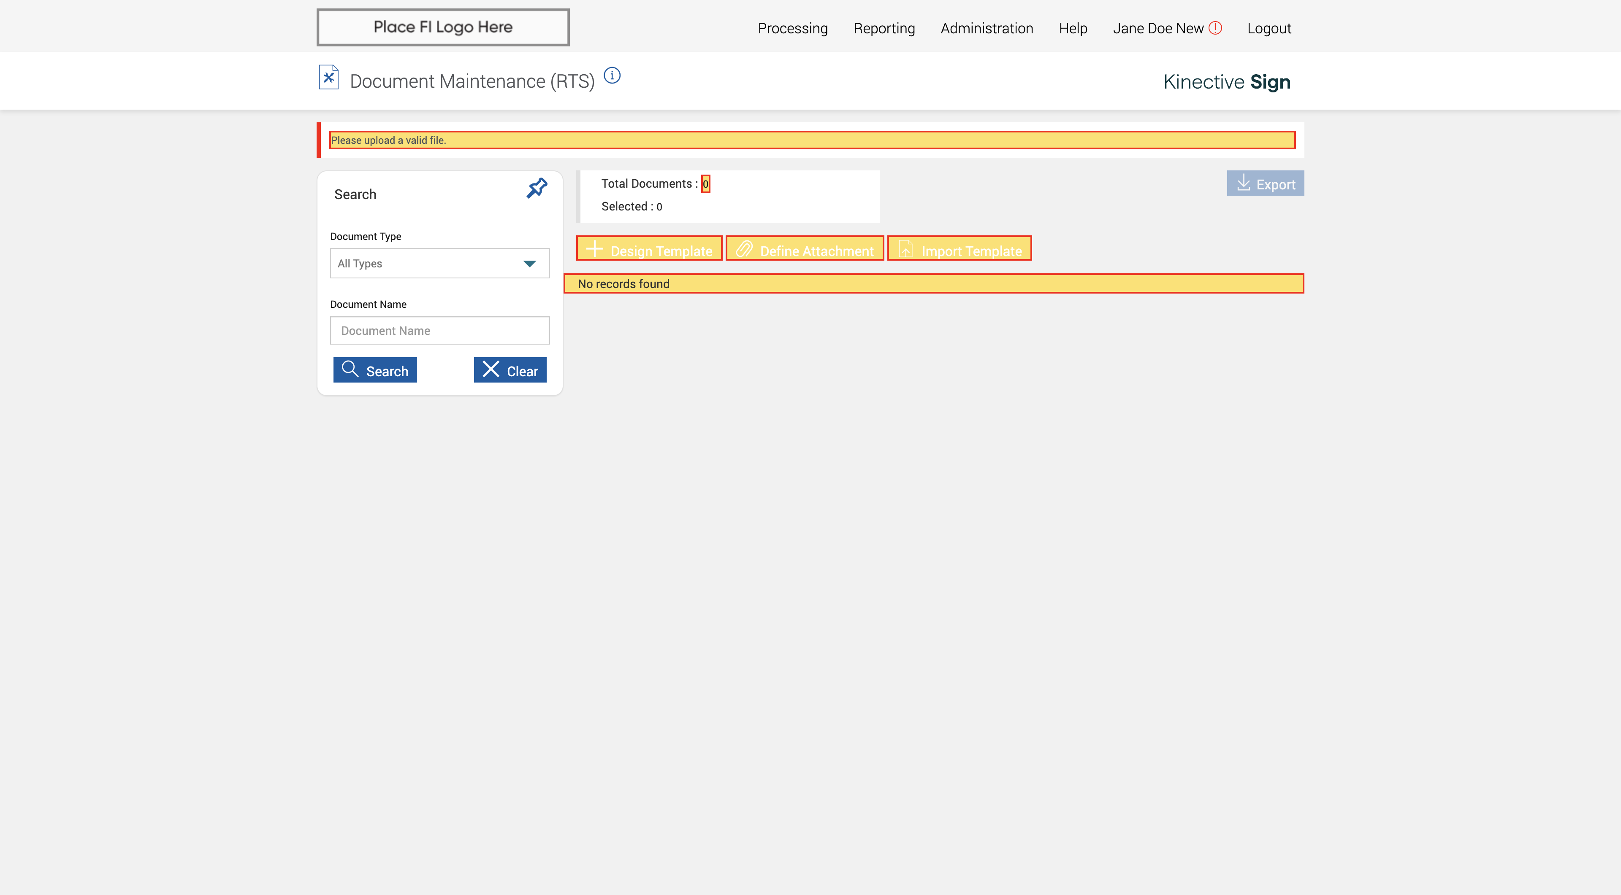Click the info icon beside Document Maintenance title
This screenshot has height=895, width=1621.
[612, 76]
